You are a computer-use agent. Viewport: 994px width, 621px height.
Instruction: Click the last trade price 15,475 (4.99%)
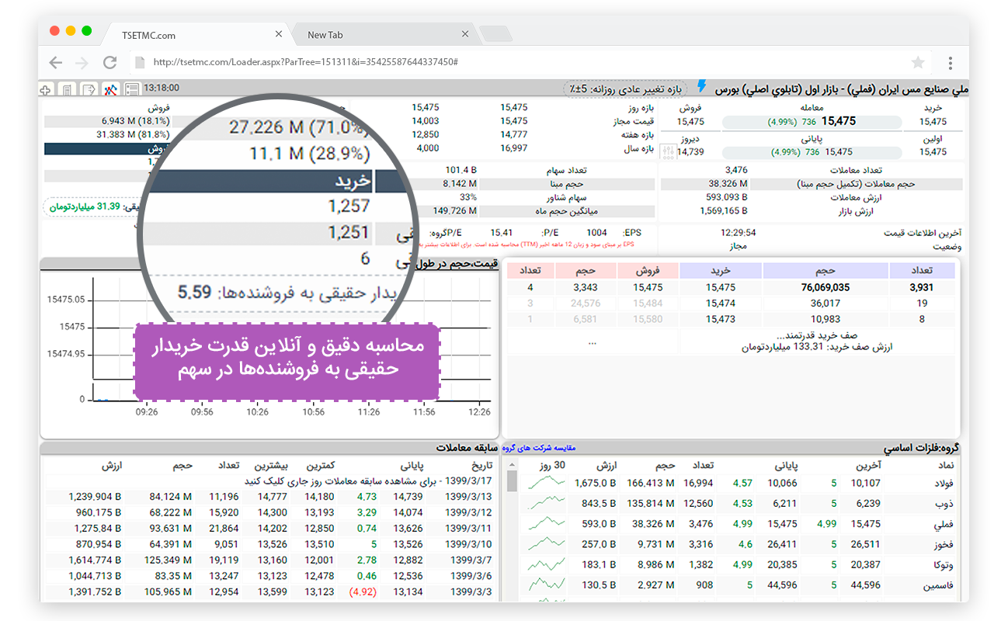(x=812, y=121)
